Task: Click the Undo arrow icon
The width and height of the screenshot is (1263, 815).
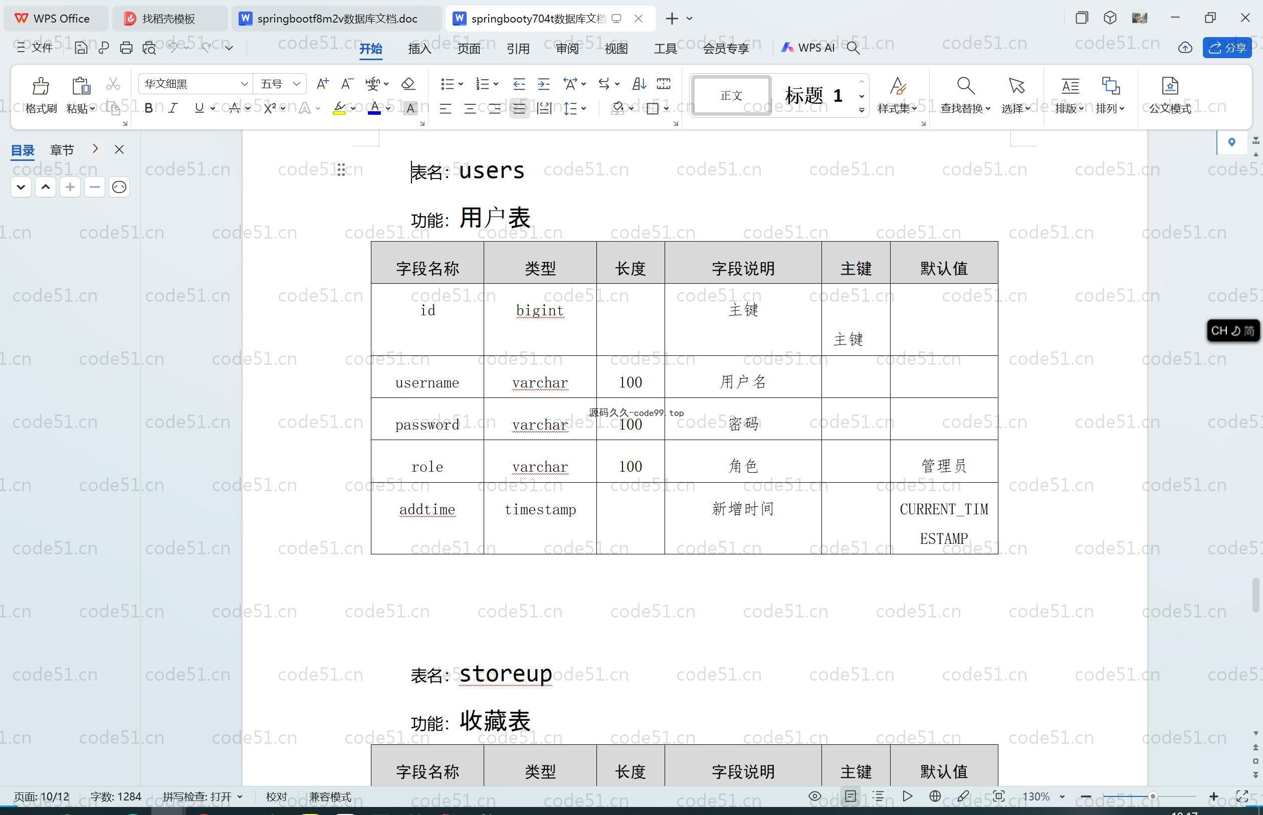Action: 172,47
